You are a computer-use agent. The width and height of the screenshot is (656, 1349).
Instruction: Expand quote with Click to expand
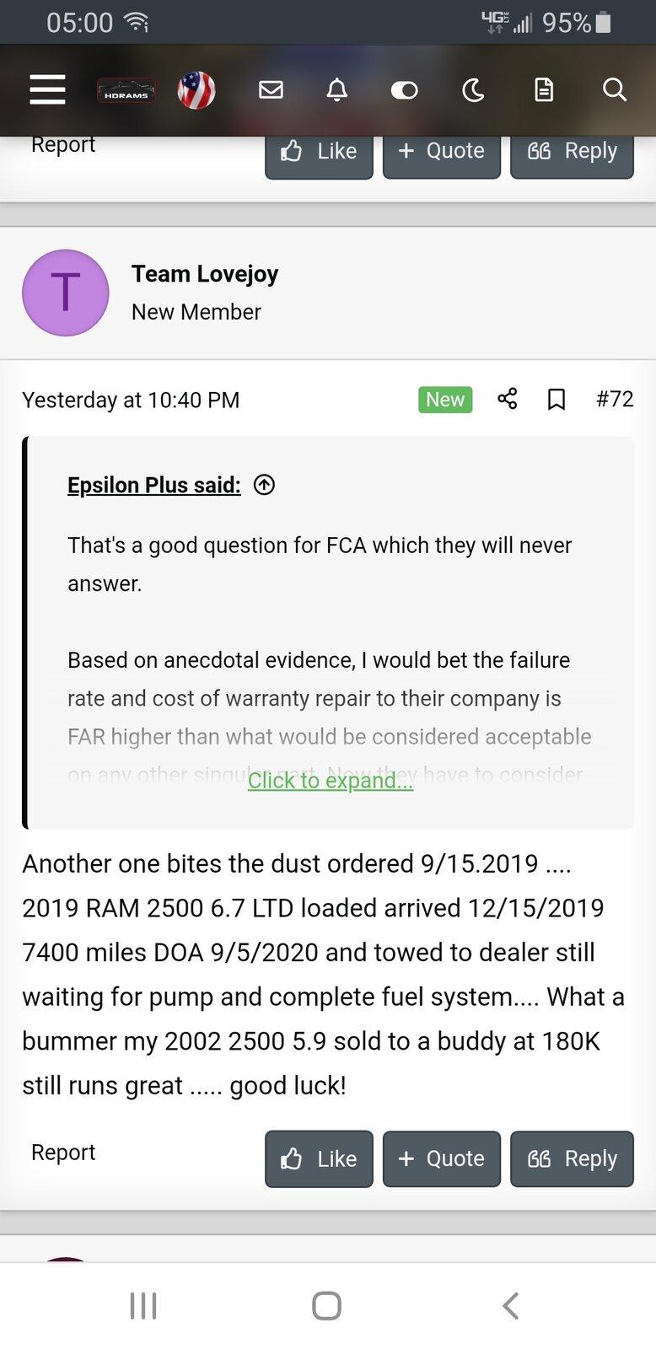coord(331,781)
